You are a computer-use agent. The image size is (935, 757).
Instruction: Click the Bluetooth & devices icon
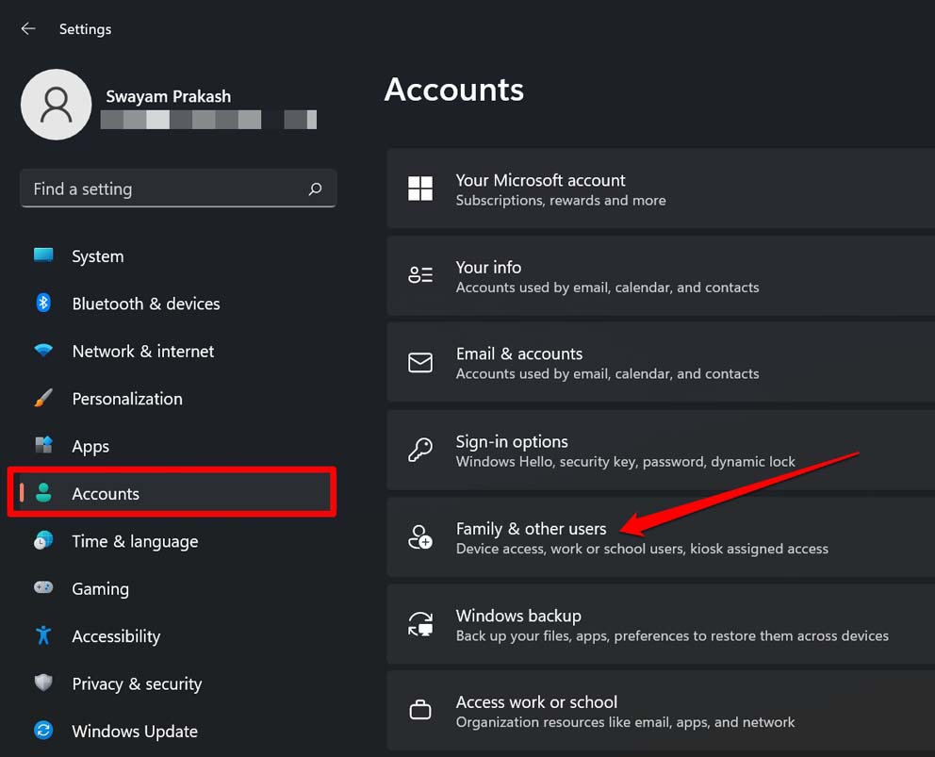pyautogui.click(x=43, y=304)
